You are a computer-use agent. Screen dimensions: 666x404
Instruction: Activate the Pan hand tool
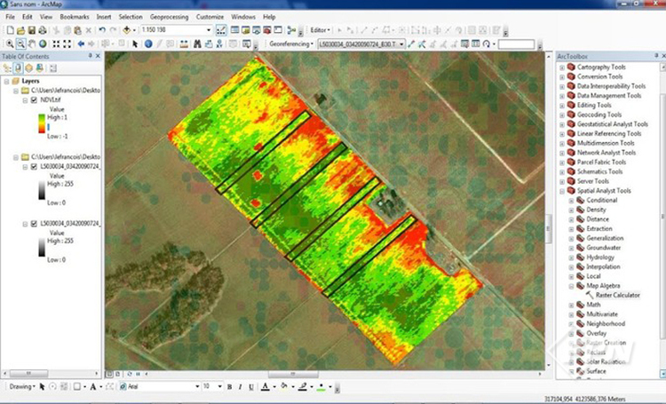33,44
